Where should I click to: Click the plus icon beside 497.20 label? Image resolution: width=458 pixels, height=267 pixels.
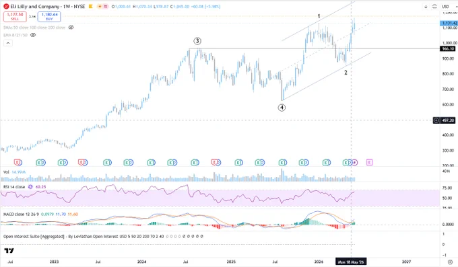(x=436, y=120)
